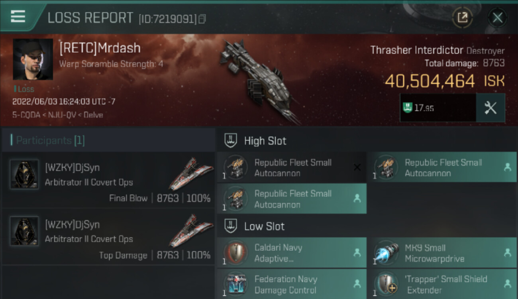Click the Mrdash pilot portrait

click(33, 59)
